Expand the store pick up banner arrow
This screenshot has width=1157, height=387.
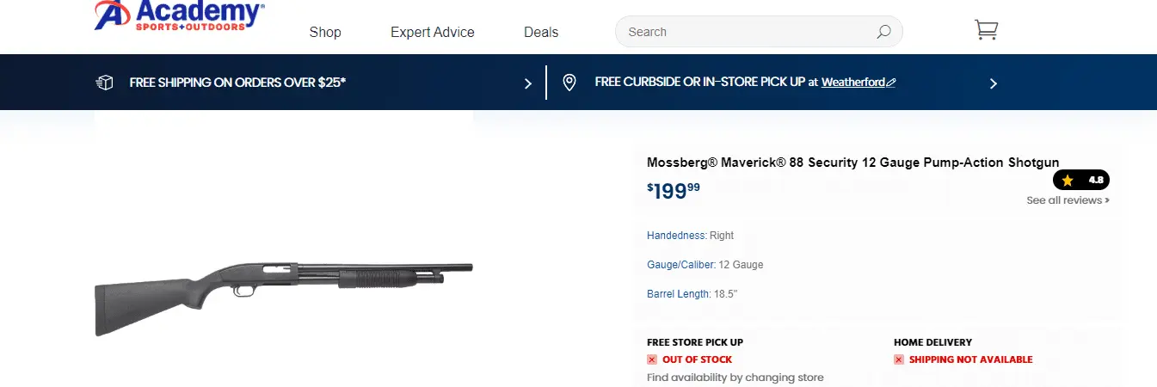[x=994, y=83]
